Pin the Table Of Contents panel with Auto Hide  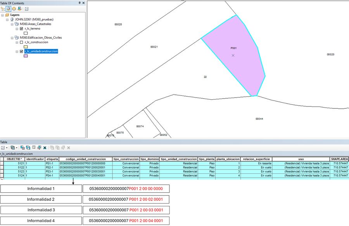click(79, 3)
